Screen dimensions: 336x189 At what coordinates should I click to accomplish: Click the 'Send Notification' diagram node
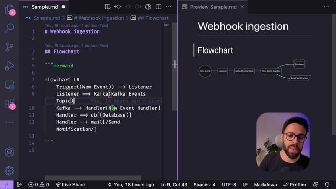coord(299,78)
